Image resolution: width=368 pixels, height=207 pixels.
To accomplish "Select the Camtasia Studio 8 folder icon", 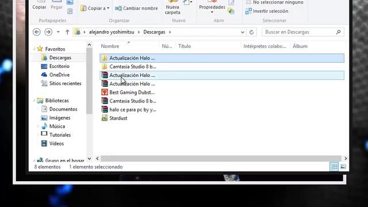I will click(x=105, y=67).
